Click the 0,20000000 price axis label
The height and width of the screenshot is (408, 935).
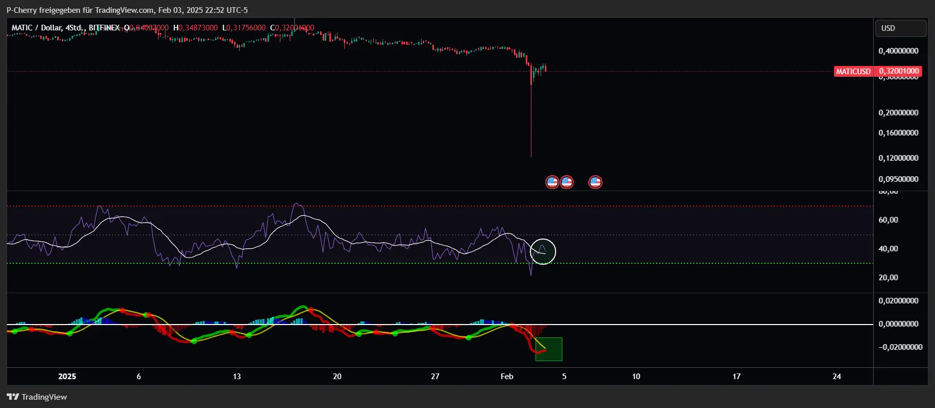point(898,113)
